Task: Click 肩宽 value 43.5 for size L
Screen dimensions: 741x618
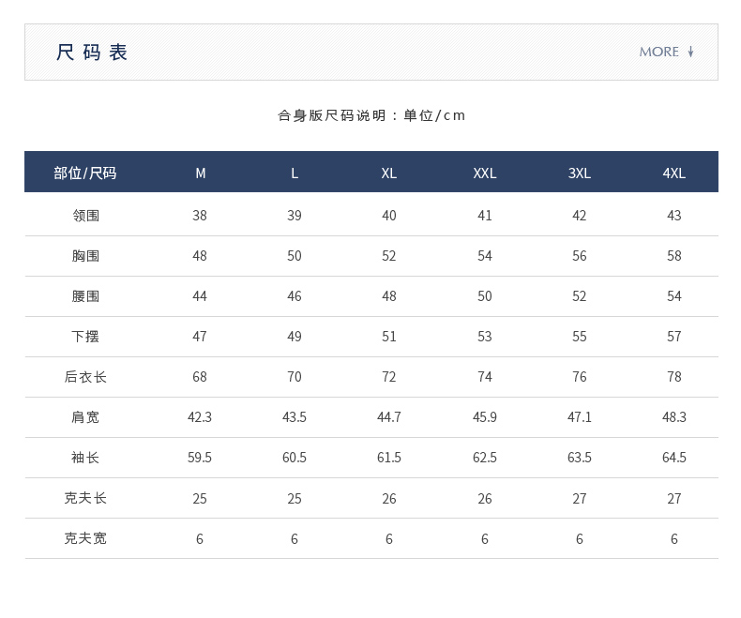Action: 295,417
